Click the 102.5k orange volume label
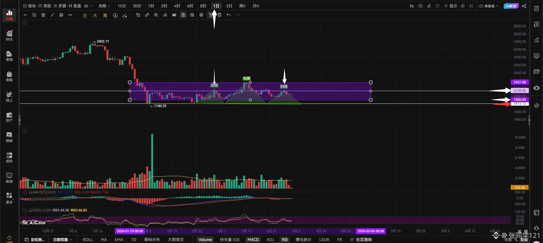 coord(520,187)
